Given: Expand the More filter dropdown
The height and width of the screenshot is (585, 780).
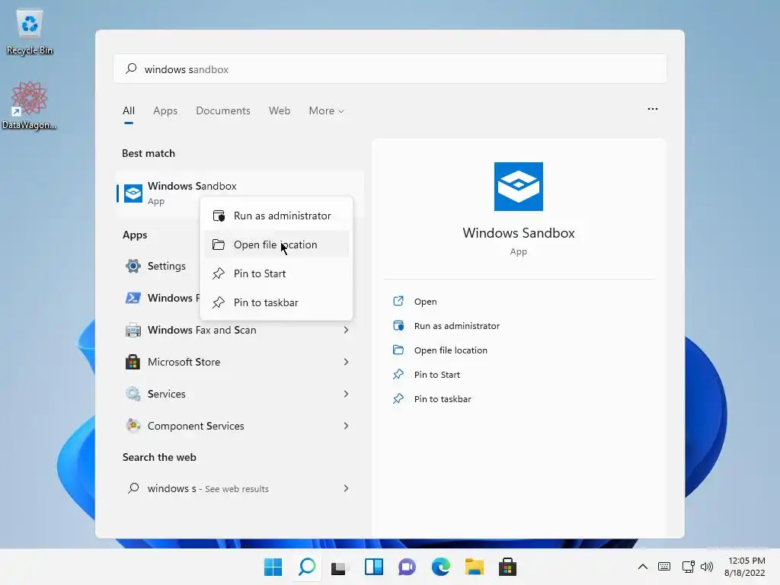Looking at the screenshot, I should pos(326,110).
